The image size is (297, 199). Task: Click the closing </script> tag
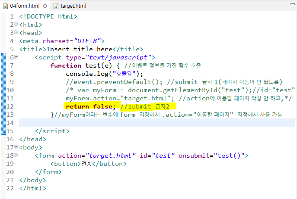(x=52, y=131)
